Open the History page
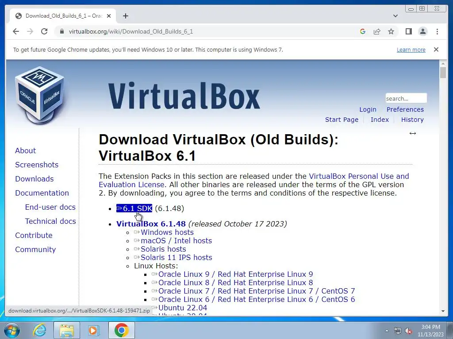Viewport: 453px width, 339px height. (412, 120)
